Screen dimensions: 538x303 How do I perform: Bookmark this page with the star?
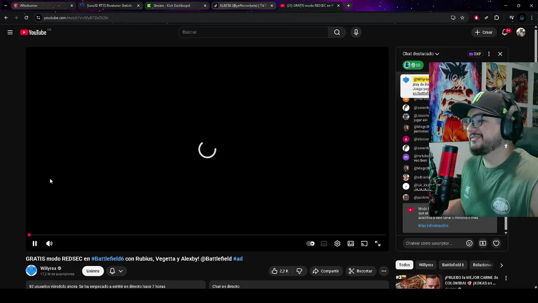pos(462,18)
